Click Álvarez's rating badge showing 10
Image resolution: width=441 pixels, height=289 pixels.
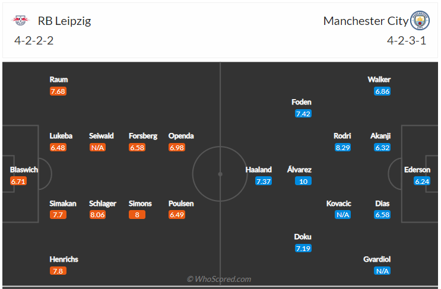pos(303,182)
